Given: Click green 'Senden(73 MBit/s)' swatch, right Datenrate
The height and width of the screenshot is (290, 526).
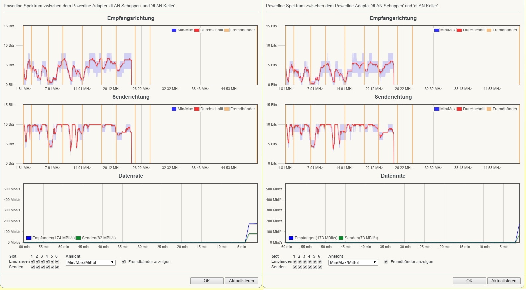Looking at the screenshot, I should [x=341, y=238].
